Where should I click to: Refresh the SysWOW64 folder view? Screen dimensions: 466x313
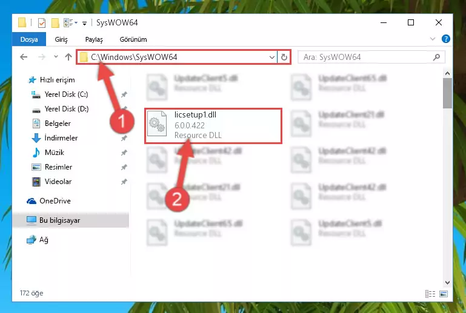(284, 57)
